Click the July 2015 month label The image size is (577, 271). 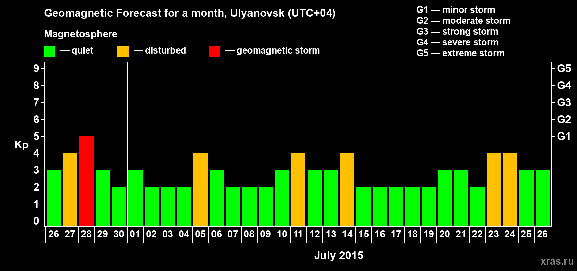tap(339, 255)
